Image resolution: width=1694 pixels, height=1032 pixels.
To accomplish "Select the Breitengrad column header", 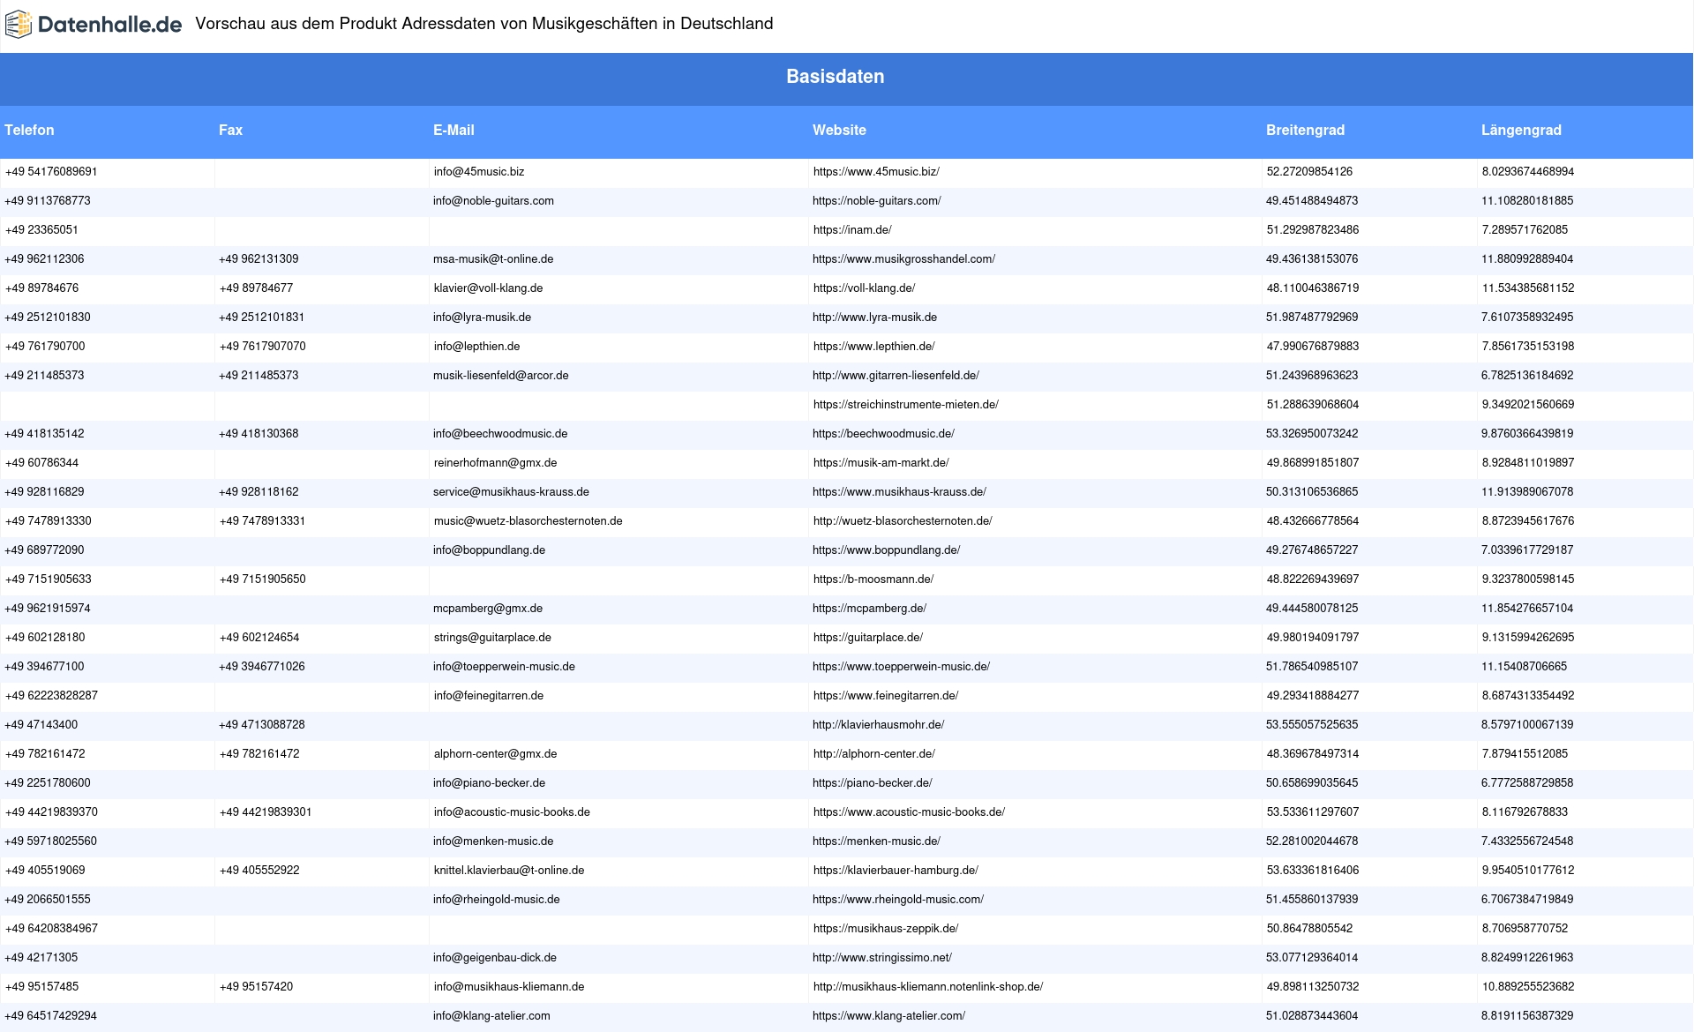I will pyautogui.click(x=1305, y=130).
